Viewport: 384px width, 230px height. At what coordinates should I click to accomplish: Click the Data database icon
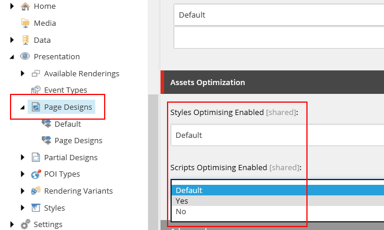25,40
